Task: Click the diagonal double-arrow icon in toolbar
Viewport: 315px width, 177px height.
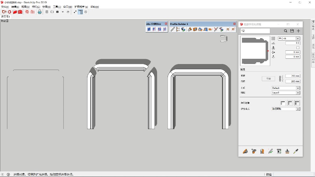Action: pyautogui.click(x=75, y=12)
